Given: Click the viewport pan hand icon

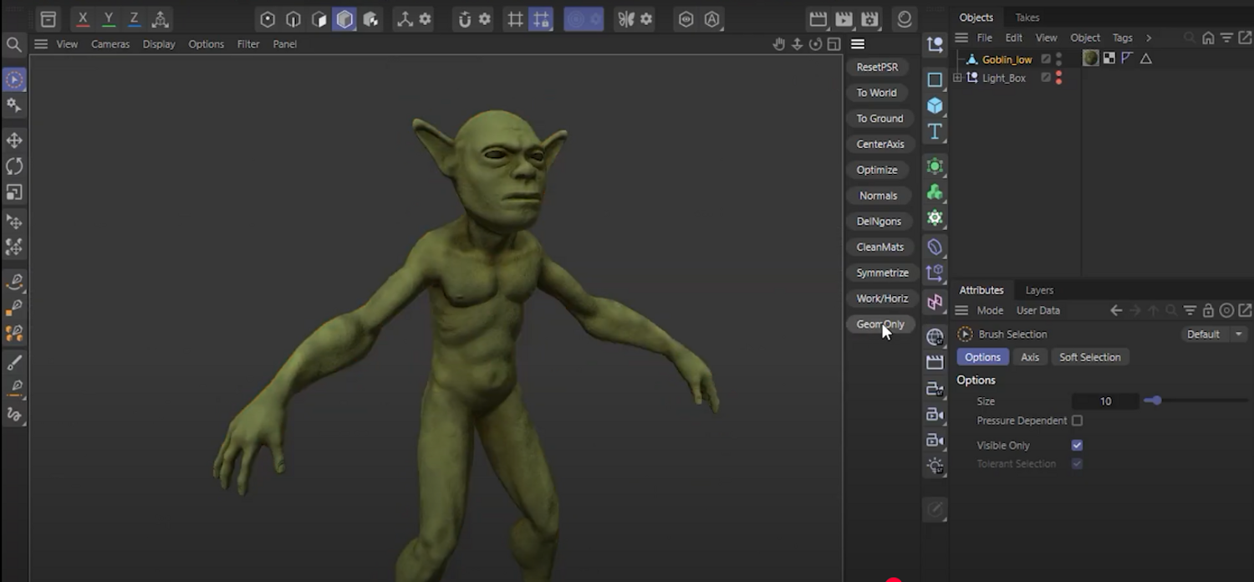Looking at the screenshot, I should (x=779, y=44).
